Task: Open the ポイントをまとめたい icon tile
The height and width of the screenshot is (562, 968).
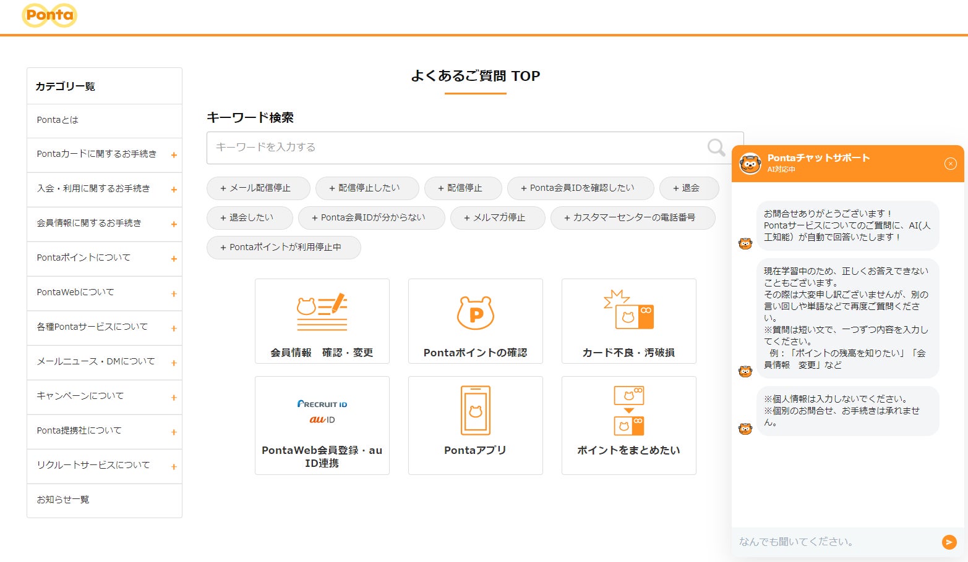Action: (628, 426)
